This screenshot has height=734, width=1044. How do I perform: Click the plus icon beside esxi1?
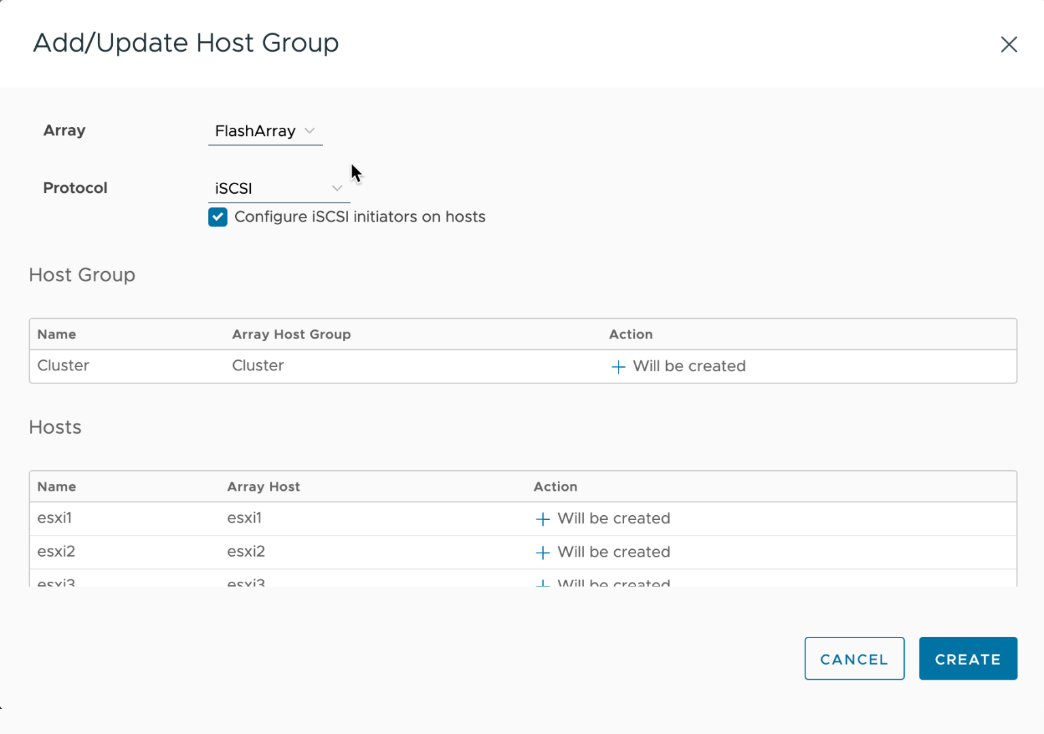542,519
